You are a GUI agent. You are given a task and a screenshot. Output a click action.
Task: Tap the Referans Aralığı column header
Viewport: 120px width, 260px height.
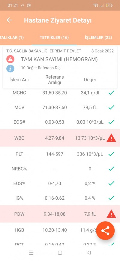pos(55,80)
